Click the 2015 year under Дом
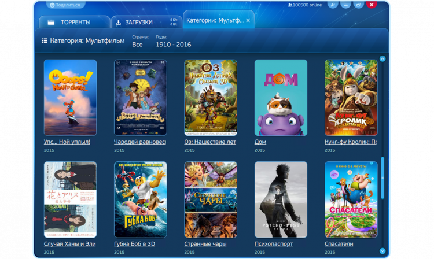This screenshot has width=434, height=259. 260,150
